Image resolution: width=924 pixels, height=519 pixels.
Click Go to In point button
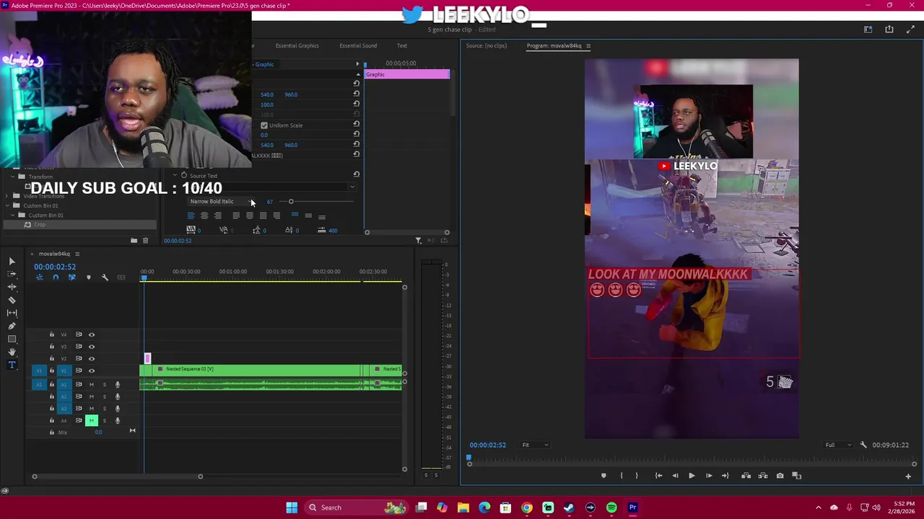(658, 476)
